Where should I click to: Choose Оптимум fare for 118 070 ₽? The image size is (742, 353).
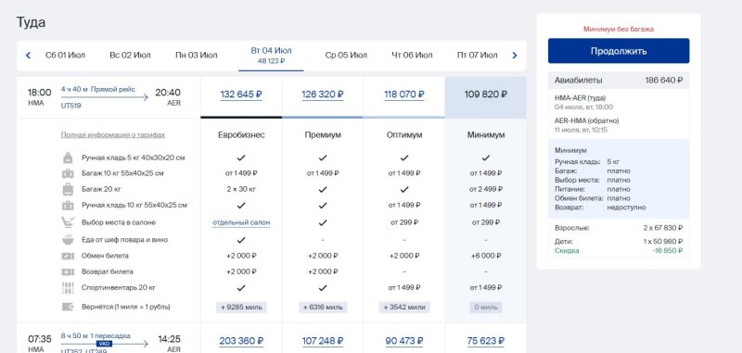[404, 95]
